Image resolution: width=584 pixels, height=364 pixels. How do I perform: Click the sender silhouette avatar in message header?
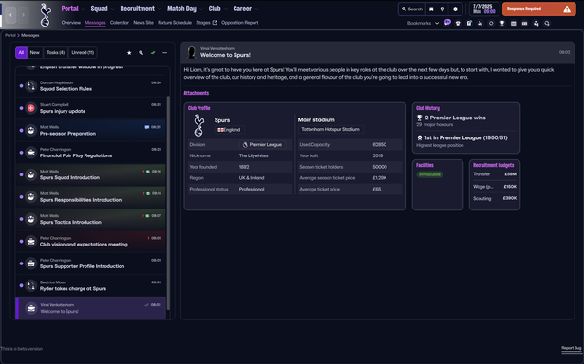coord(192,52)
